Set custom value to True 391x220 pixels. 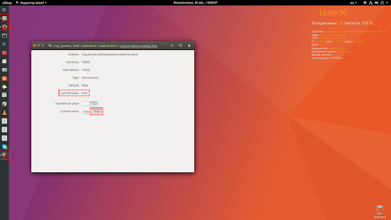click(x=97, y=111)
